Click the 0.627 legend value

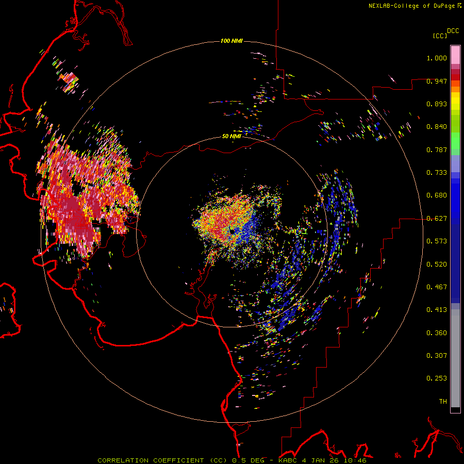coord(437,219)
